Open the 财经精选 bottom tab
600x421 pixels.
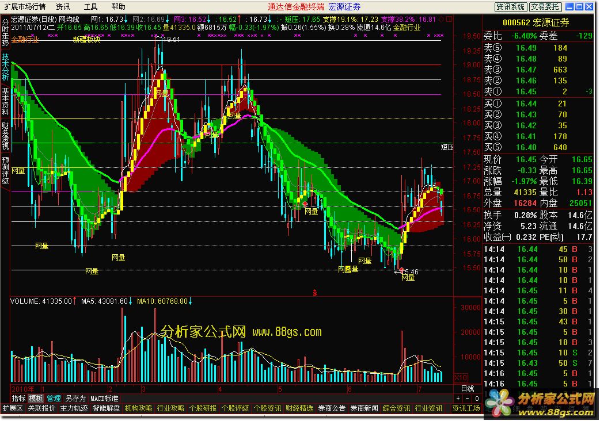pyautogui.click(x=299, y=408)
